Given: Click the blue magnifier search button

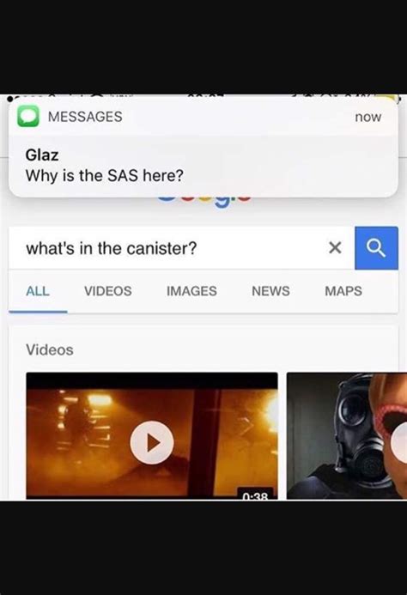Looking at the screenshot, I should point(376,248).
